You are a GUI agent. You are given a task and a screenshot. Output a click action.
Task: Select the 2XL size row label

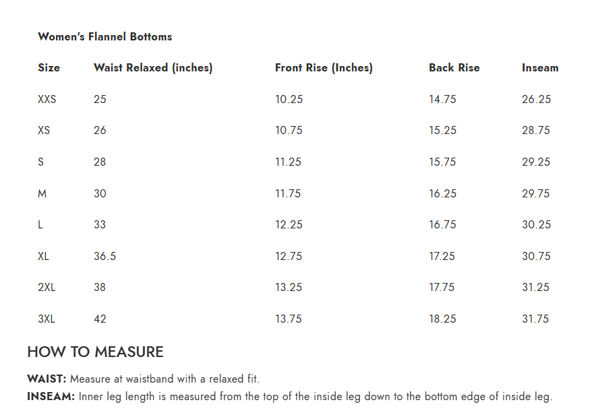pos(47,287)
